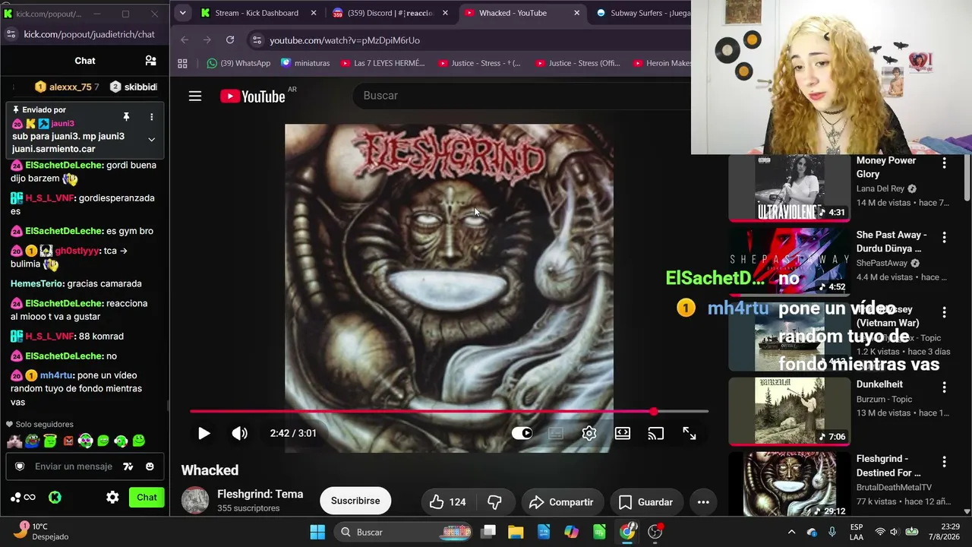Enter fullscreen on the video

pyautogui.click(x=689, y=433)
